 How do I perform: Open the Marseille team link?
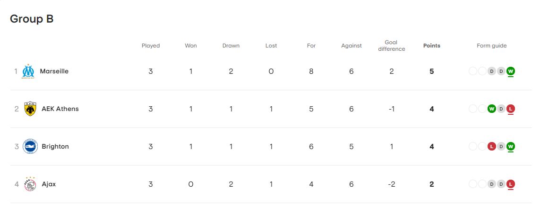pyautogui.click(x=54, y=71)
